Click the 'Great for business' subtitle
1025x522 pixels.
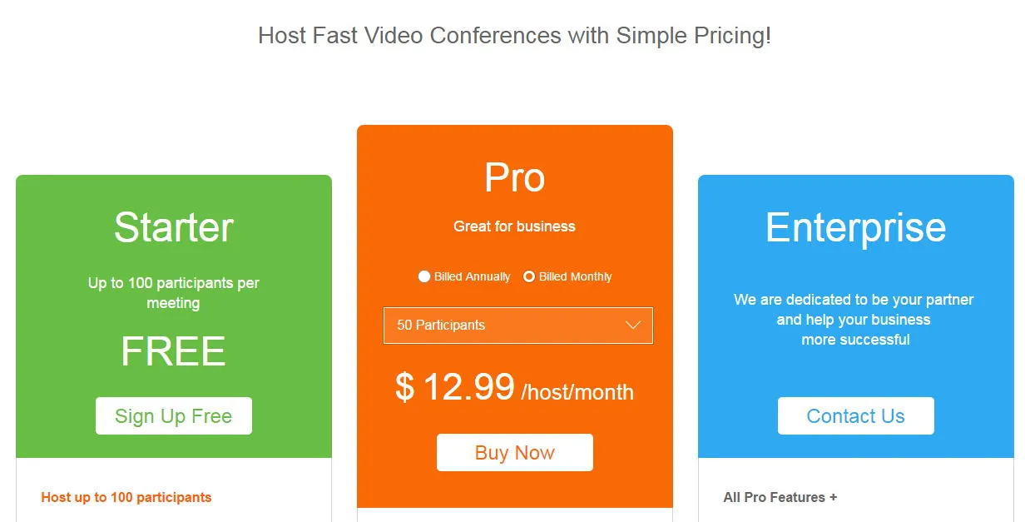click(515, 226)
